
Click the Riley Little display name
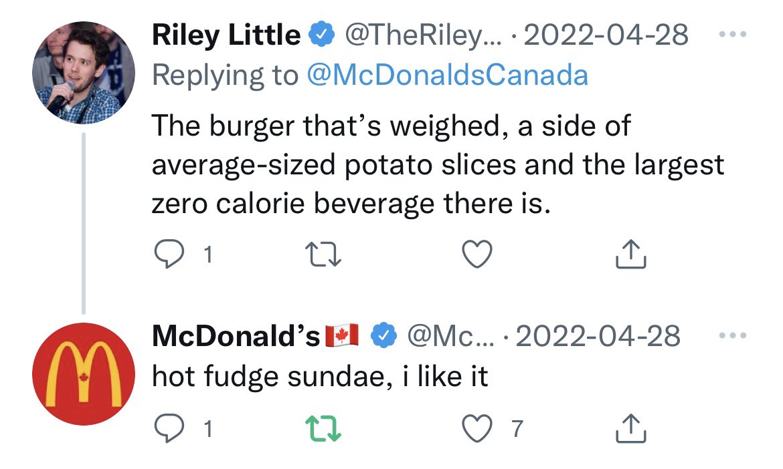226,34
